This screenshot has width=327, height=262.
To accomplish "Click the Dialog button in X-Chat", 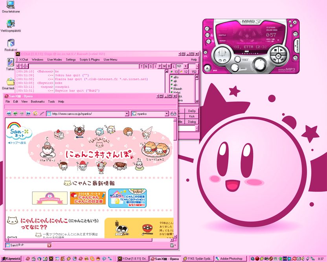I will [192, 122].
